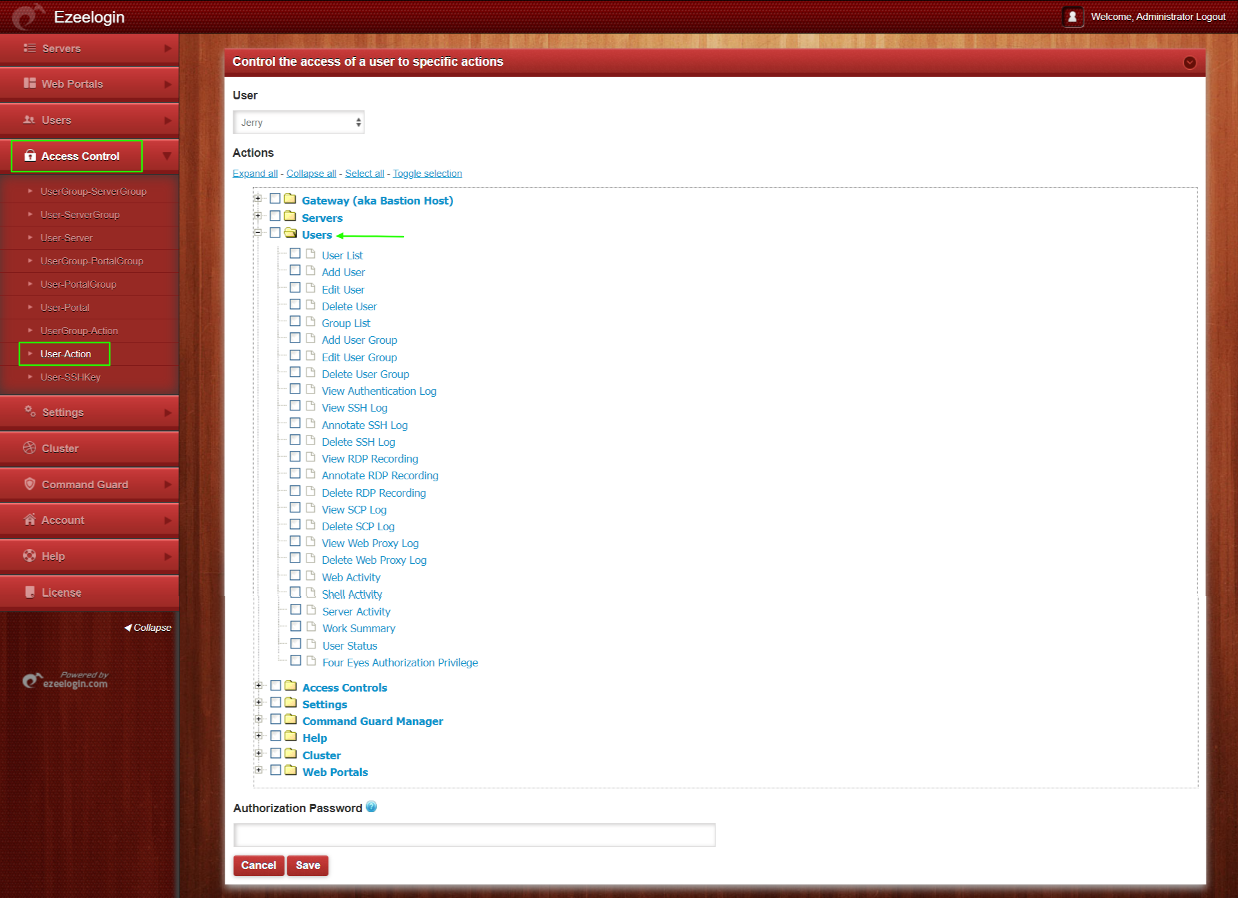Click the Collapse all link
The image size is (1238, 898).
pos(311,174)
